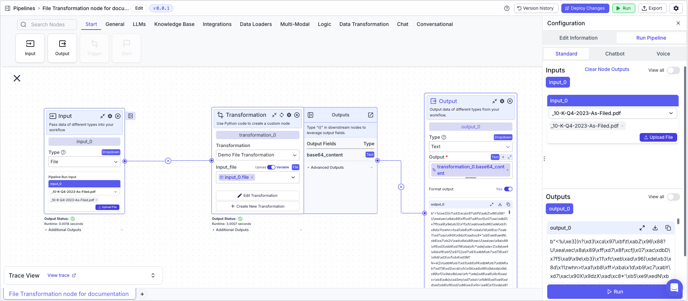The width and height of the screenshot is (688, 301).
Task: Switch to the LLMs node category
Action: pos(139,24)
